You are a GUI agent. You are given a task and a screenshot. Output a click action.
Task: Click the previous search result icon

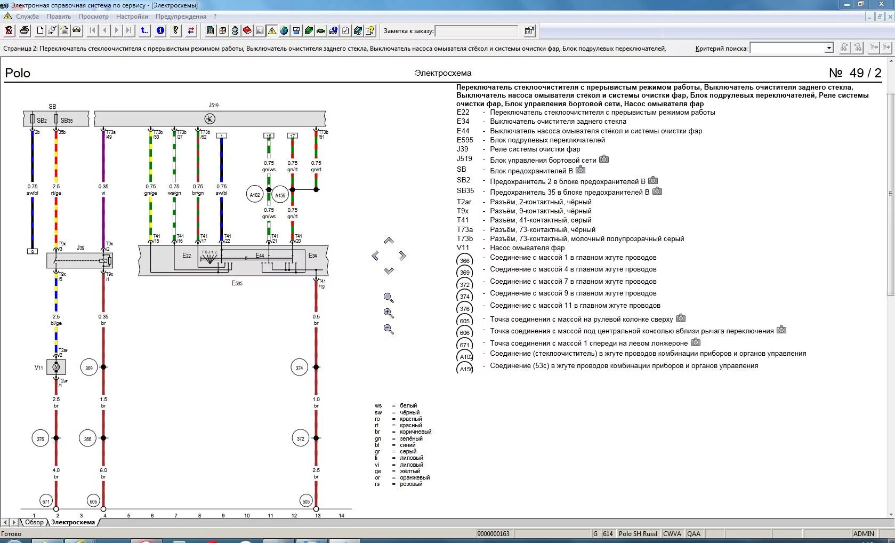point(874,48)
